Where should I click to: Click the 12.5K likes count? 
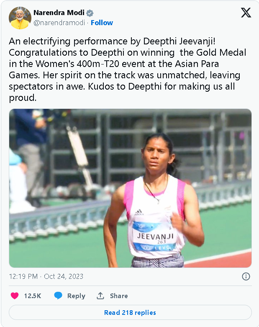[x=32, y=296]
